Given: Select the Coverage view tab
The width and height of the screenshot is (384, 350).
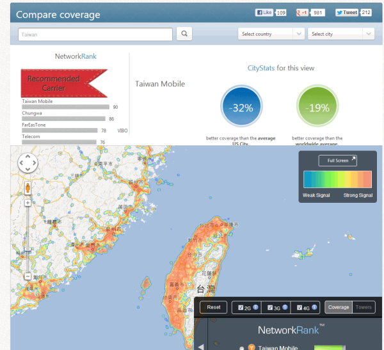Looking at the screenshot, I should coord(339,307).
